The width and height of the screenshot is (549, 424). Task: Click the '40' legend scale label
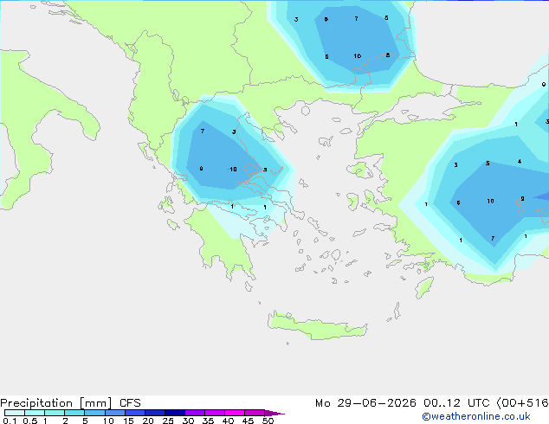pyautogui.click(x=228, y=421)
